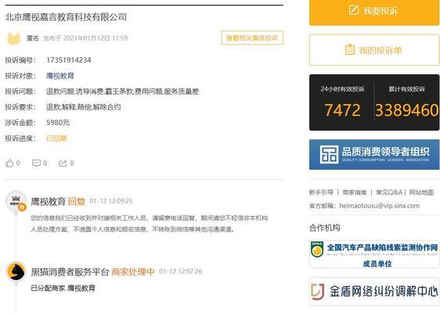
Task: Open 新手引导 link
Action: (321, 192)
